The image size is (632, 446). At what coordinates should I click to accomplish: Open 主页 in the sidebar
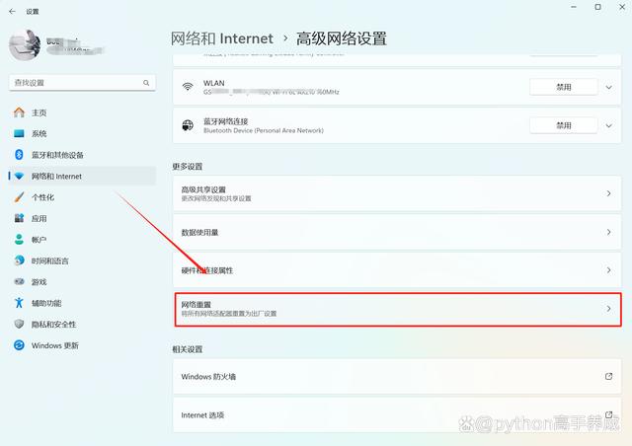82,112
